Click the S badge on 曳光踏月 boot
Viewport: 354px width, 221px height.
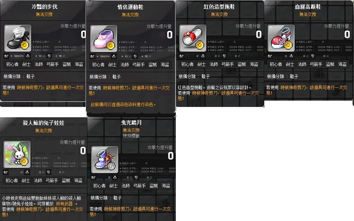coord(111,166)
